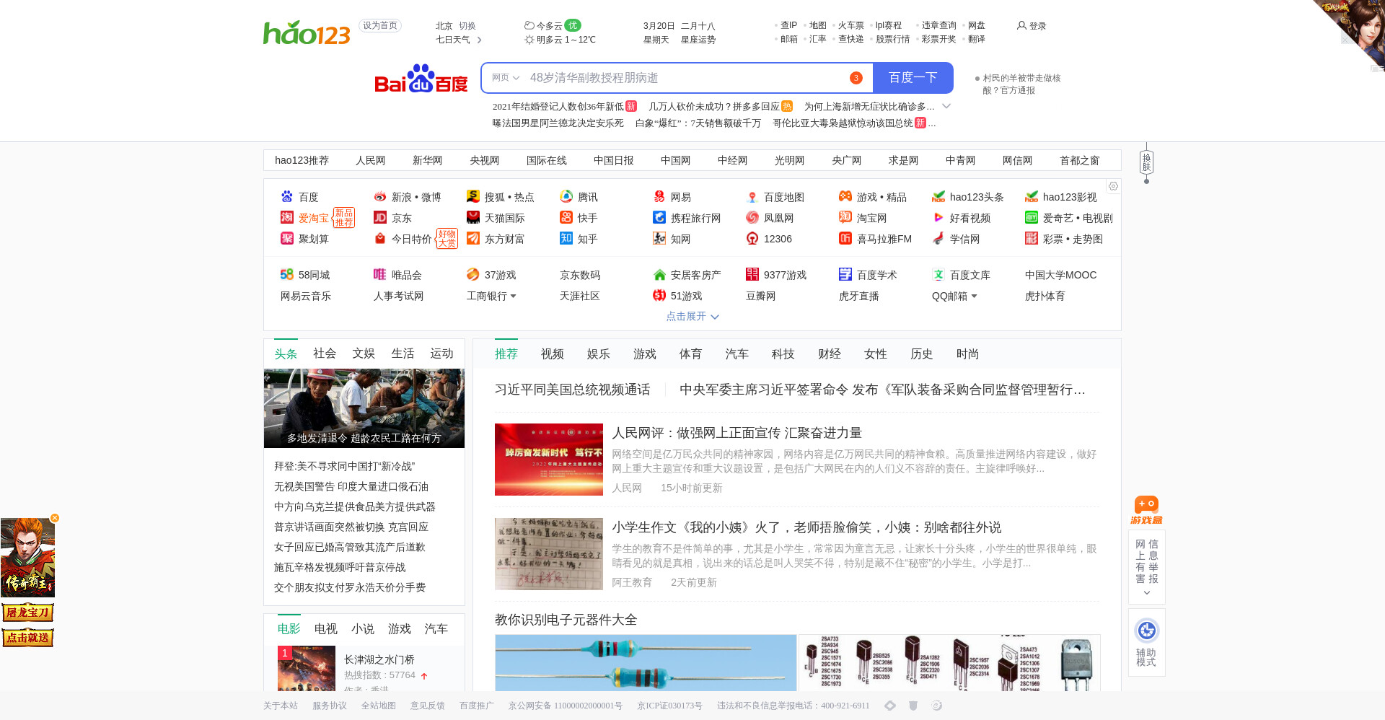The width and height of the screenshot is (1385, 720).
Task: Open Baidu Maps icon link
Action: coord(752,197)
